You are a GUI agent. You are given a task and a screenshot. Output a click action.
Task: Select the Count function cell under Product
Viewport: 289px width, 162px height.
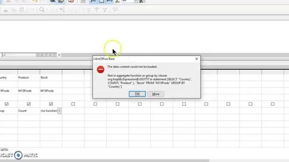point(29,111)
